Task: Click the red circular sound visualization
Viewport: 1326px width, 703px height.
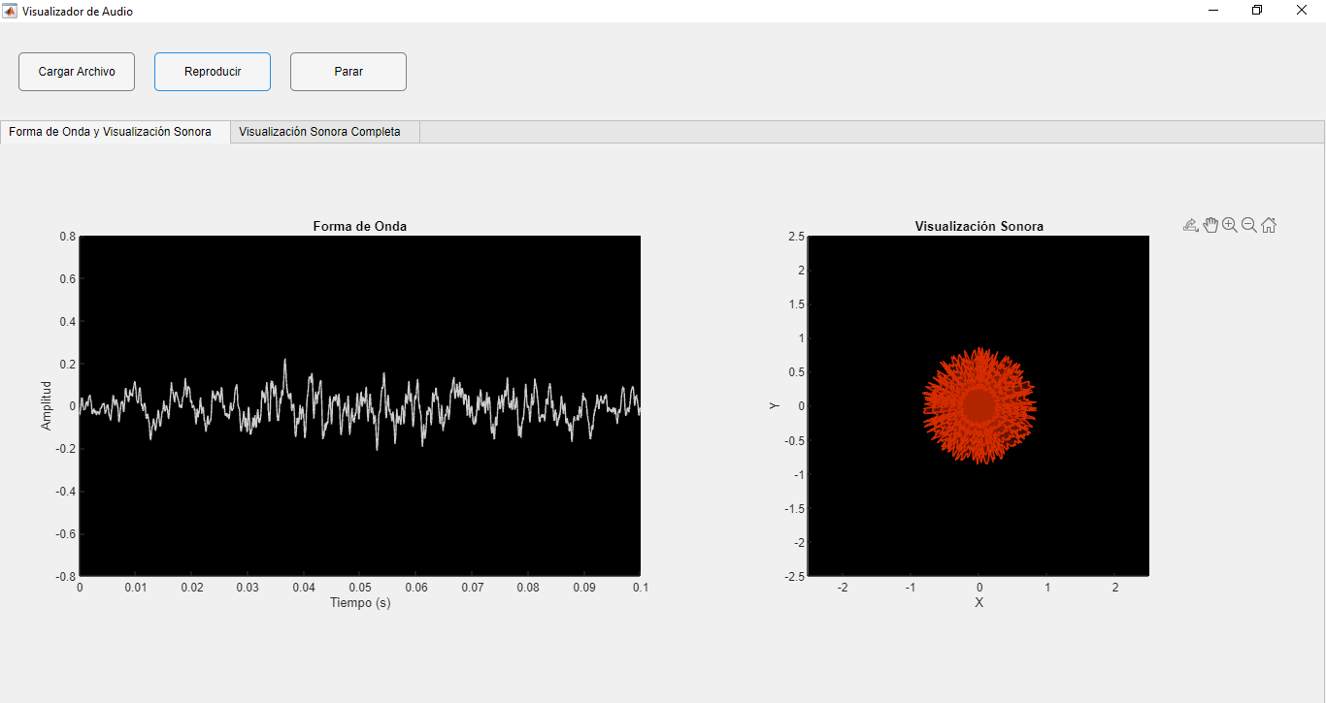Action: [978, 404]
